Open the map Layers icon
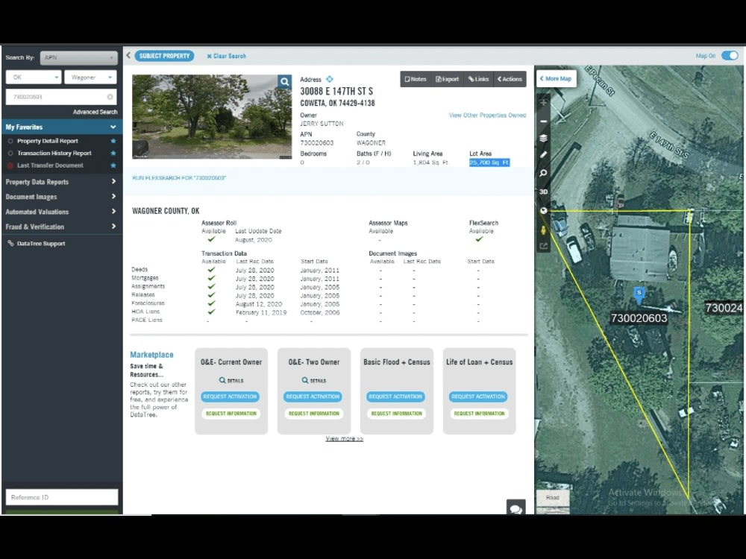This screenshot has height=559, width=746. coord(543,138)
